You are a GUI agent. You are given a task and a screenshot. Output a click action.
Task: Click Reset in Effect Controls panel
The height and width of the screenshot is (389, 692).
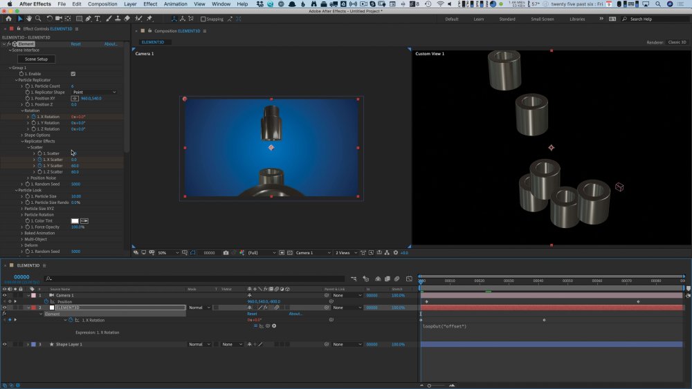[75, 44]
